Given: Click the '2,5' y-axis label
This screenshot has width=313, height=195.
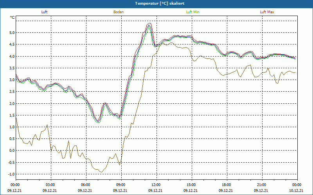Looking at the screenshot, I should pos(12,92).
